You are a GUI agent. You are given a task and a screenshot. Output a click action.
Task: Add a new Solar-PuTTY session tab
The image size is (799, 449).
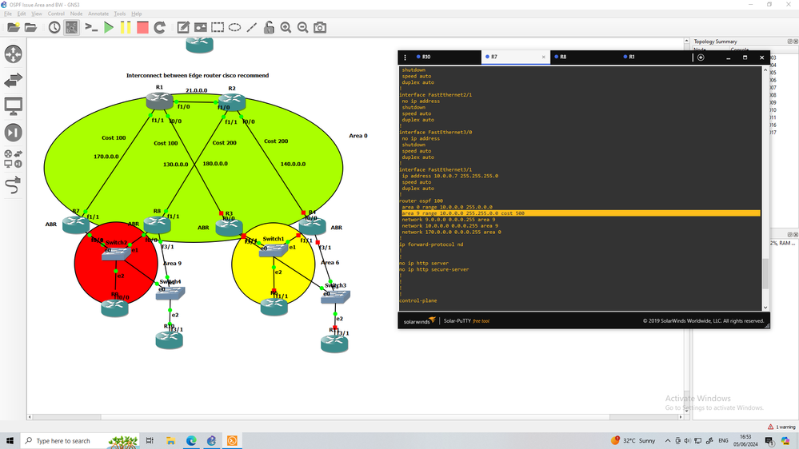coord(701,58)
